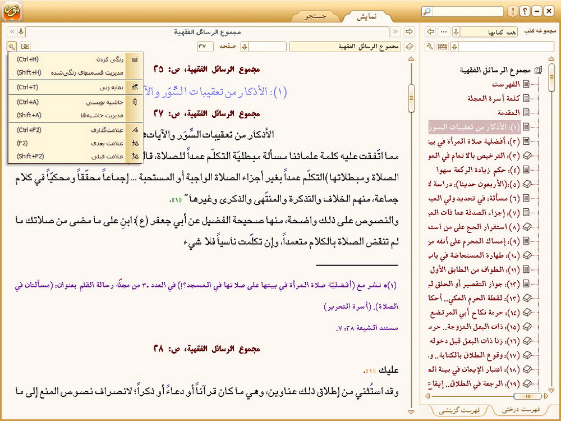Click the icon right of the book name field
Screen dimensions: 561x421
click(410, 47)
